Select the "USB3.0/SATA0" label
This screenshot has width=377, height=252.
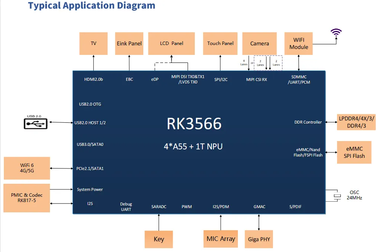pyautogui.click(x=90, y=144)
